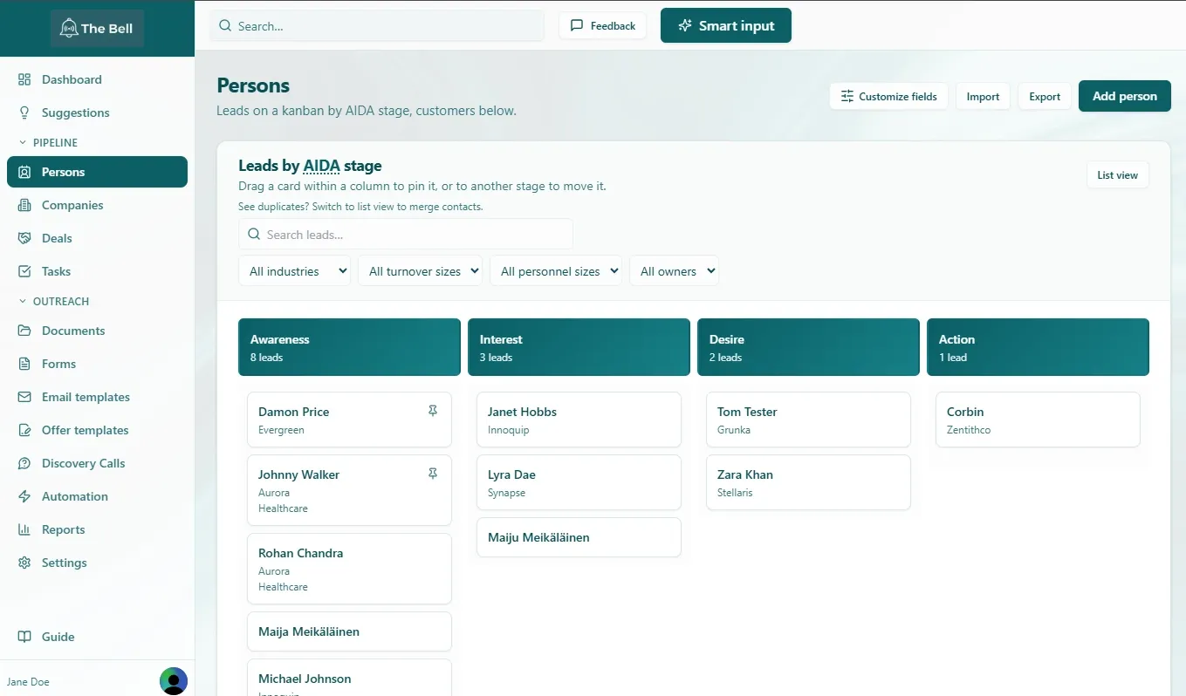Select the Awareness stage header
The image size is (1186, 696).
[x=349, y=347]
